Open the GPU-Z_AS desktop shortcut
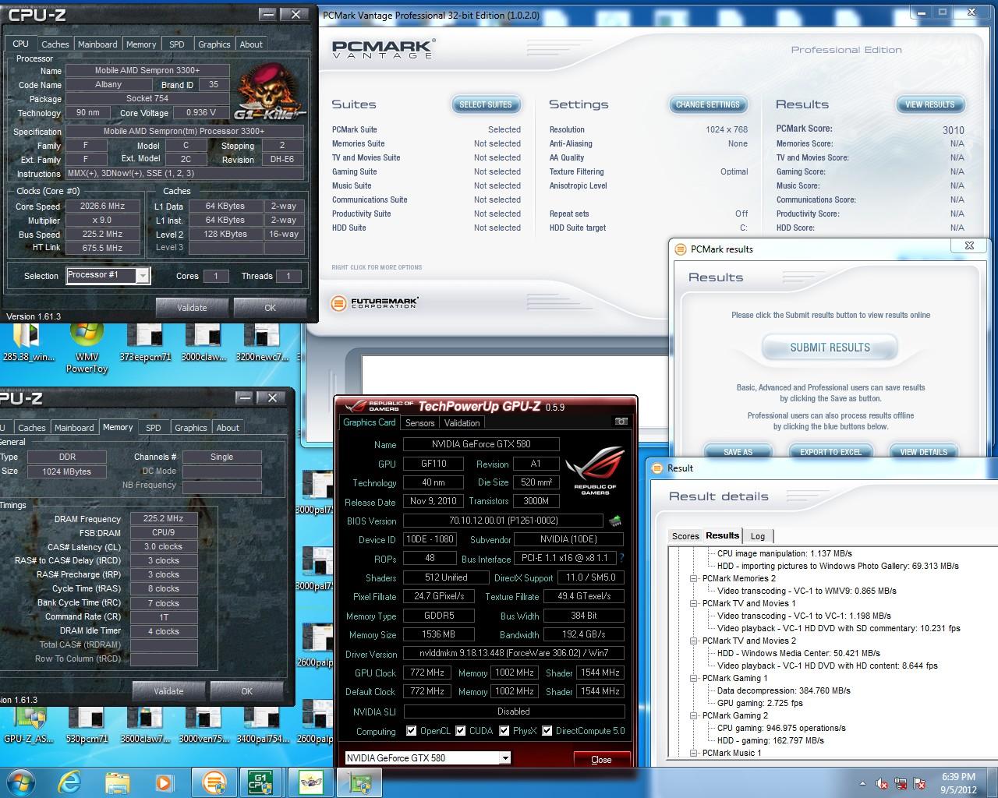998x798 pixels. tap(28, 725)
